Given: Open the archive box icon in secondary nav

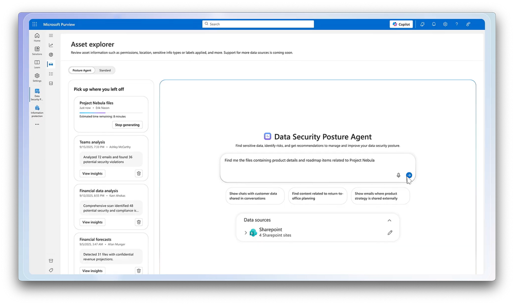Looking at the screenshot, I should tap(51, 261).
